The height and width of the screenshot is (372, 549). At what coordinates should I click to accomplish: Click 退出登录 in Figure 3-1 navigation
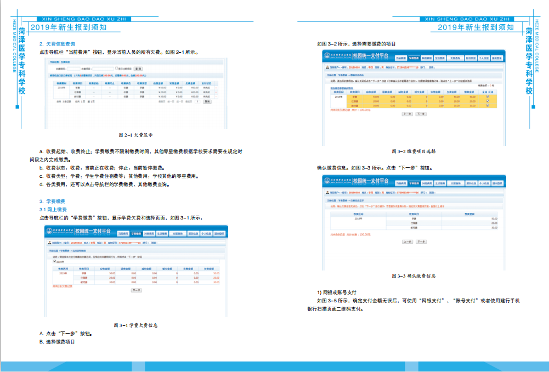[219, 234]
